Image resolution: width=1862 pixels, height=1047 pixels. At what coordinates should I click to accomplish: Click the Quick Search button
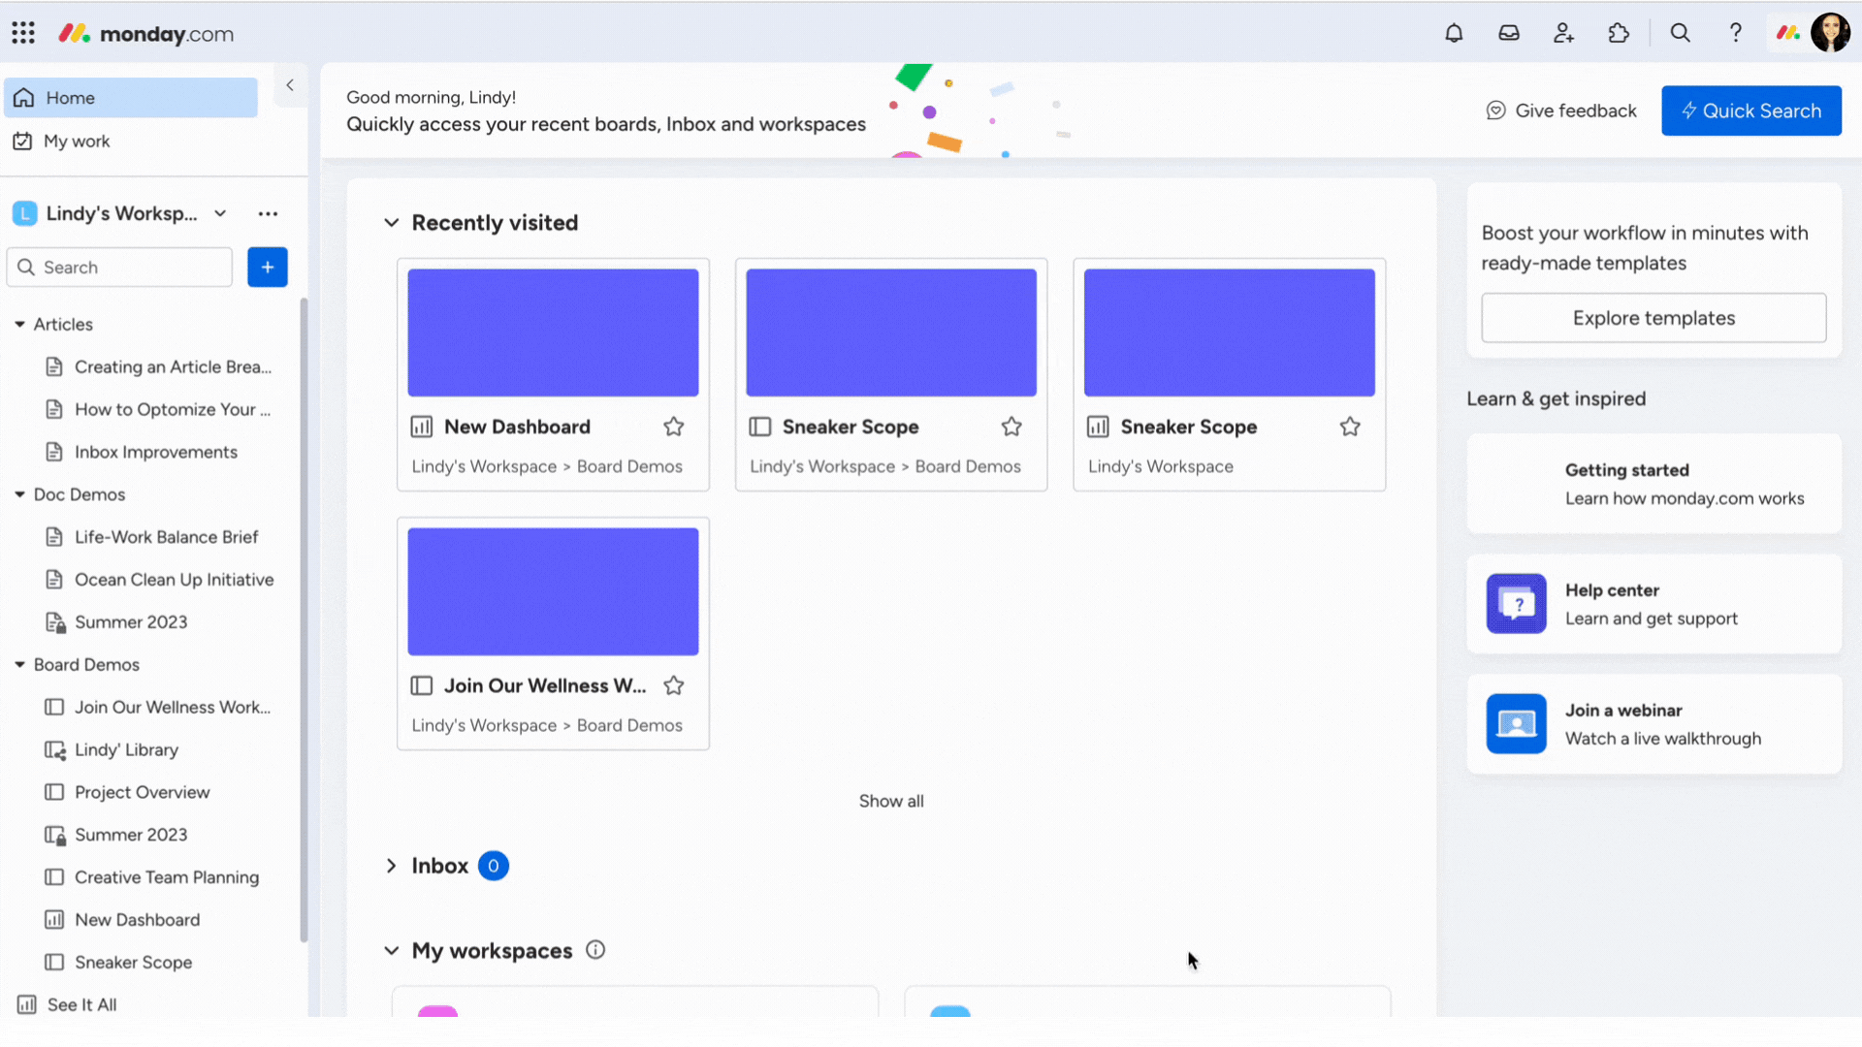[1751, 111]
